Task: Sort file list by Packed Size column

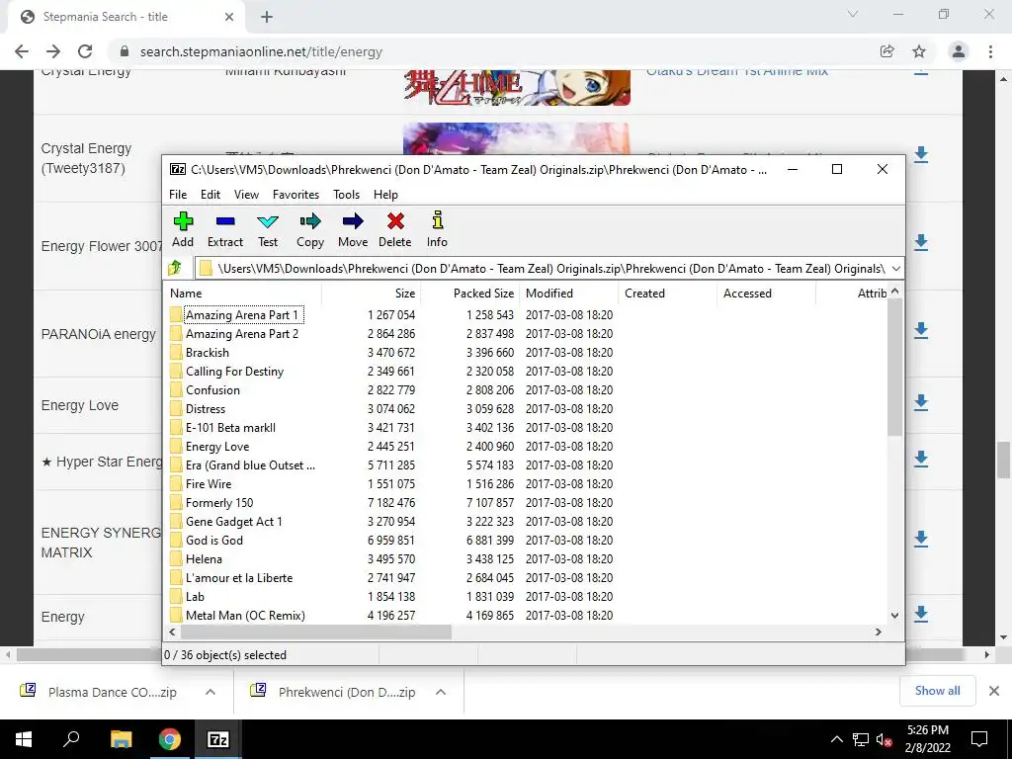Action: point(469,293)
